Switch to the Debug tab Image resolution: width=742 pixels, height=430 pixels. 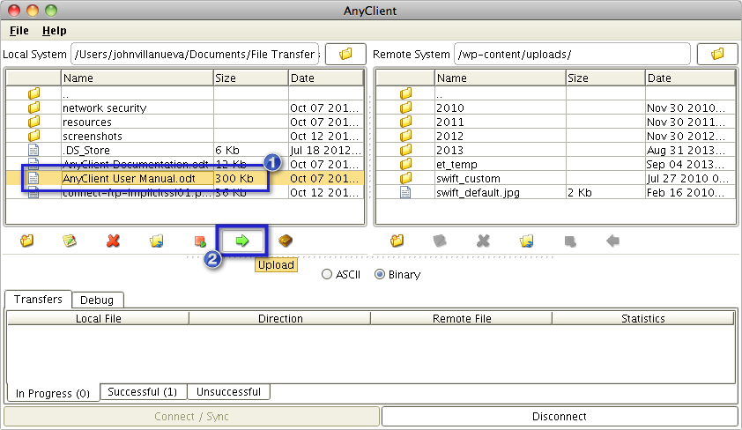point(97,300)
